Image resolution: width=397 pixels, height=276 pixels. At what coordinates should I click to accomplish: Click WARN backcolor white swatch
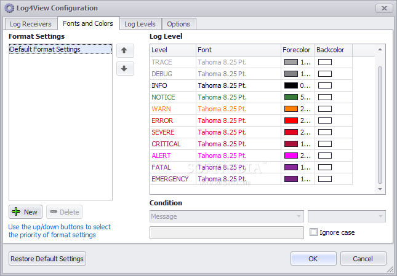325,109
